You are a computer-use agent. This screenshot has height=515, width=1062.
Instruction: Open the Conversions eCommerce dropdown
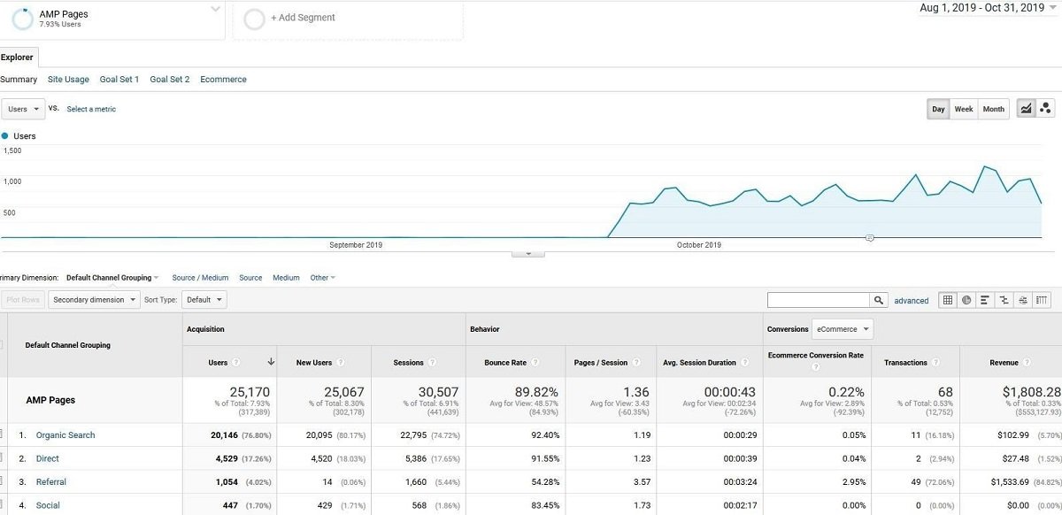[x=843, y=329]
